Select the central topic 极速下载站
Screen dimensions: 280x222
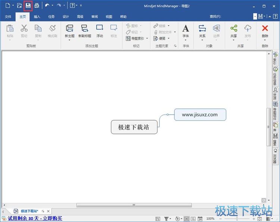[x=134, y=127]
